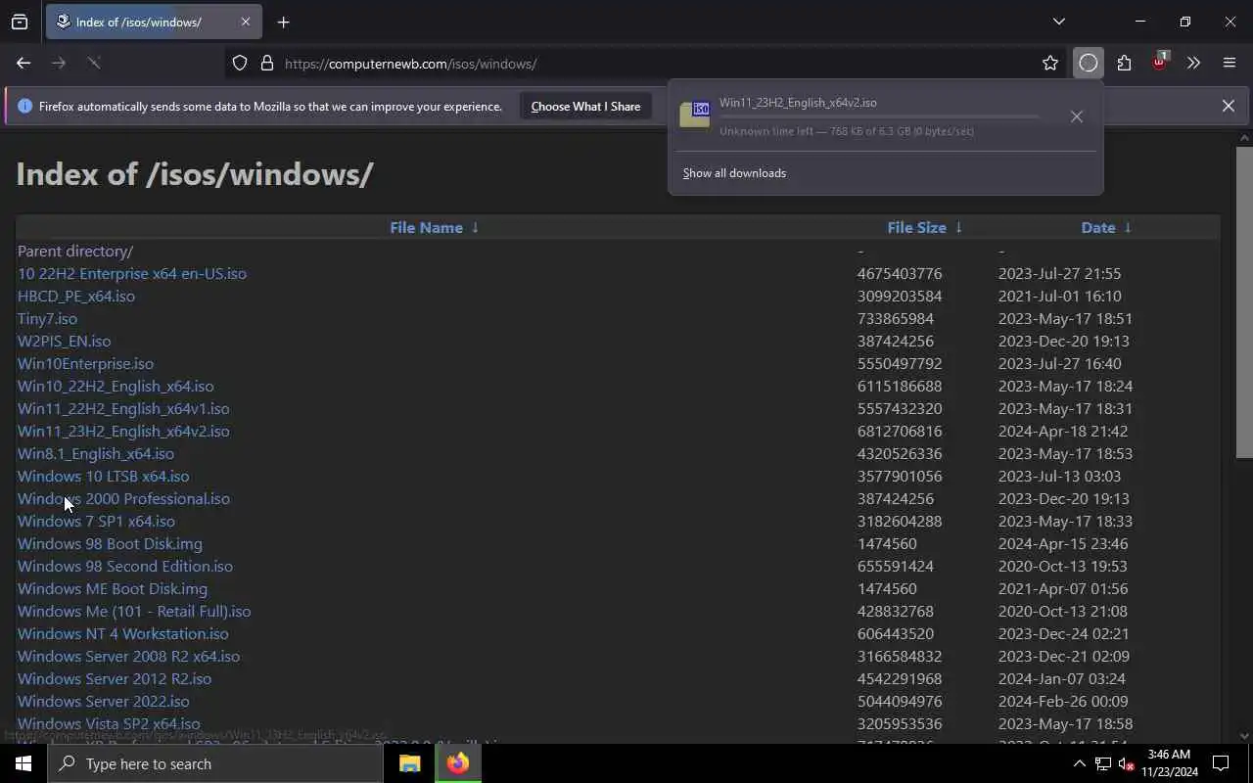The image size is (1253, 783).
Task: Click the ISO file icon in downloads
Action: pyautogui.click(x=695, y=115)
